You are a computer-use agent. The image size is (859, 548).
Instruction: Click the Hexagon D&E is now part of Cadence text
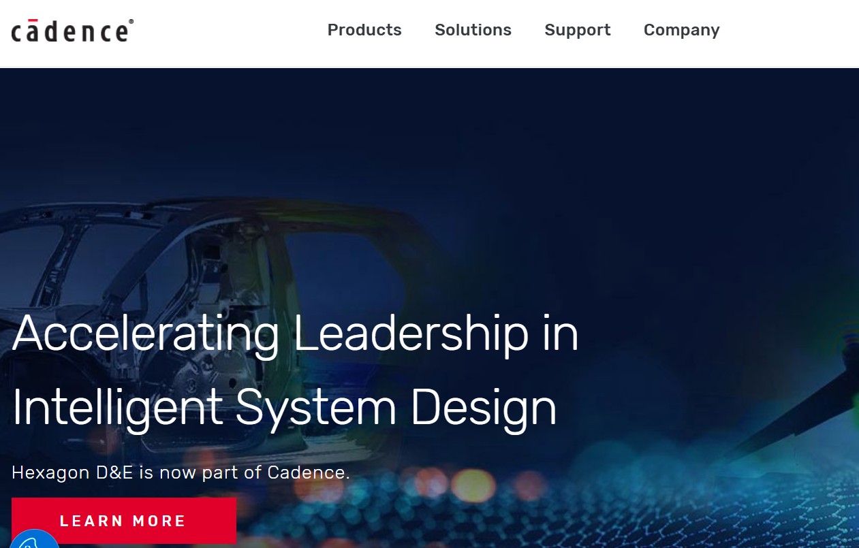coord(181,472)
